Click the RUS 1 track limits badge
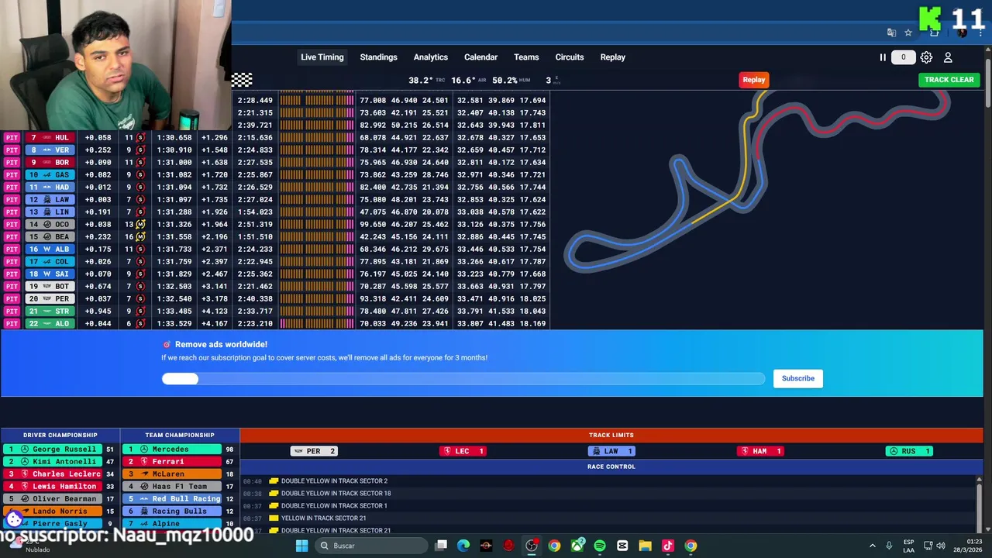 pyautogui.click(x=909, y=451)
